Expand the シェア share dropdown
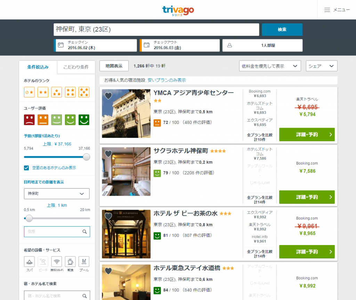 321,66
